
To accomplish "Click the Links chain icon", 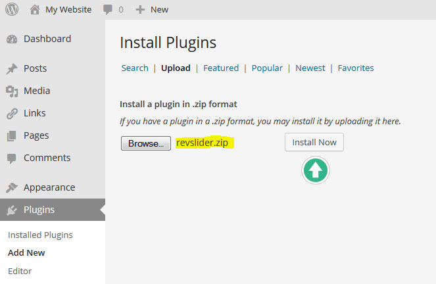I will [x=12, y=114].
